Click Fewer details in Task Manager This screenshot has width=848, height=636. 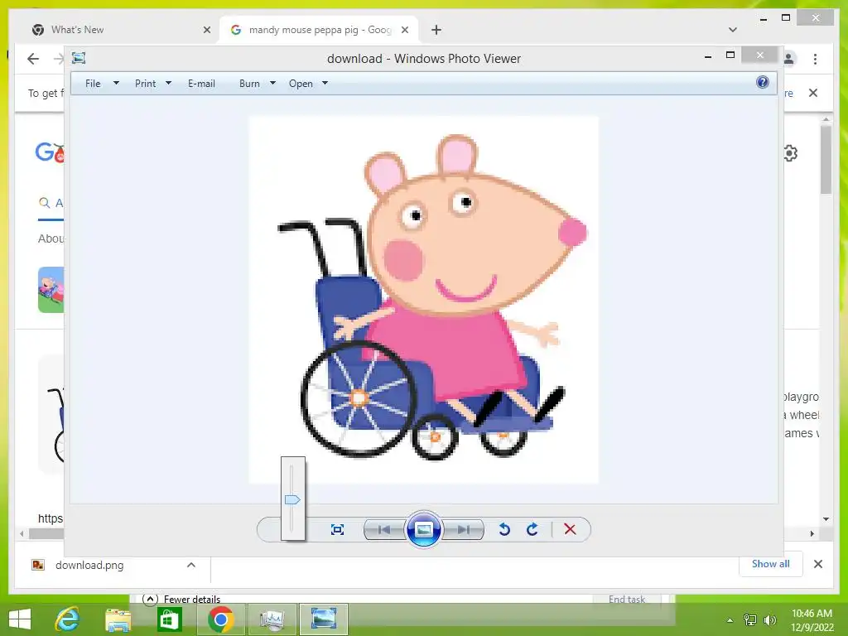click(181, 599)
